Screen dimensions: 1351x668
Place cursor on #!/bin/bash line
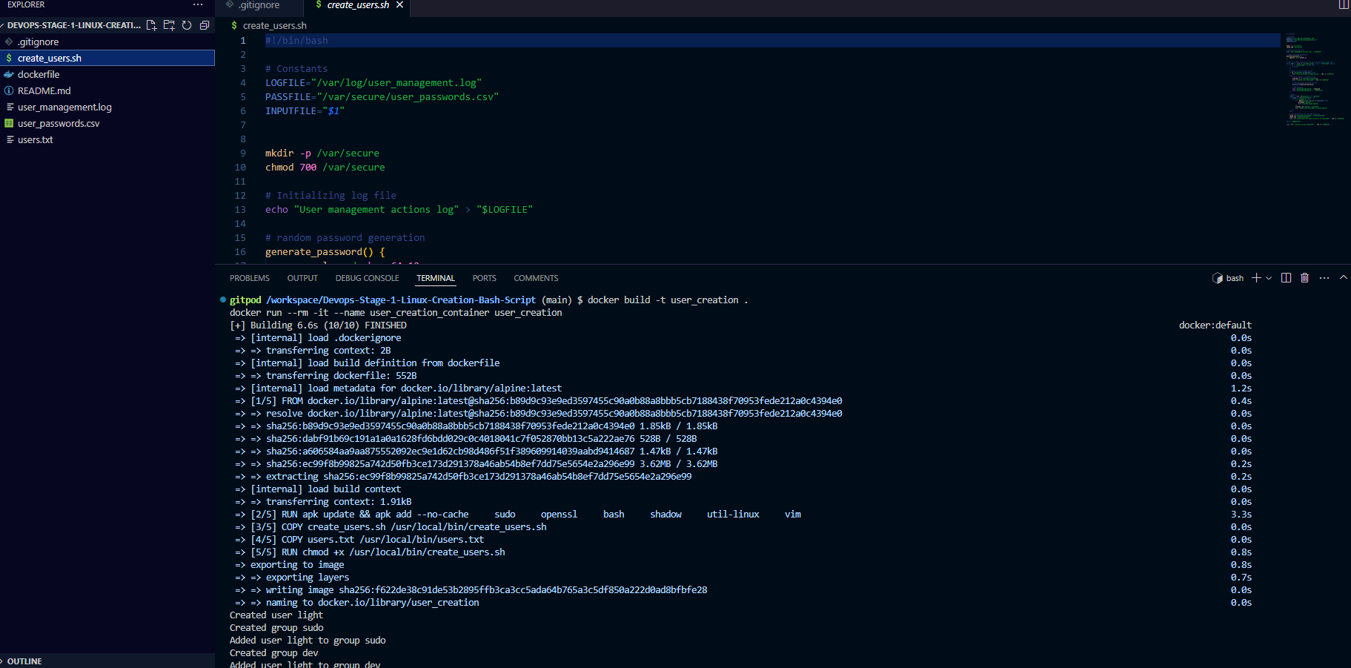pyautogui.click(x=296, y=40)
